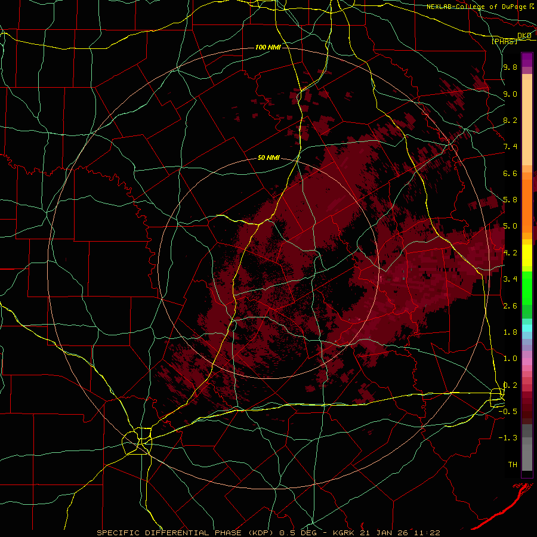Click the "DKD" product code label
The image size is (537, 537).
524,36
